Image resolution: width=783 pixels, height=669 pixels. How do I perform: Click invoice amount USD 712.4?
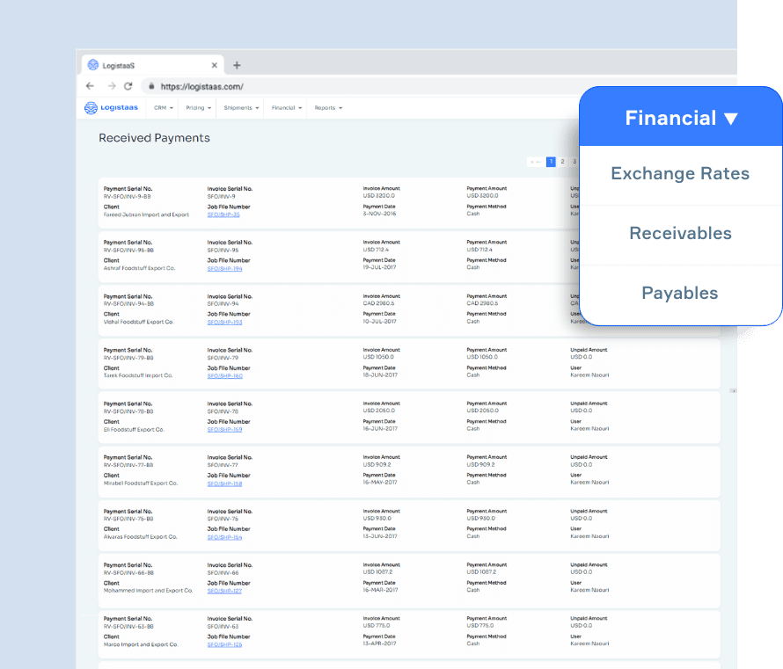pos(376,250)
